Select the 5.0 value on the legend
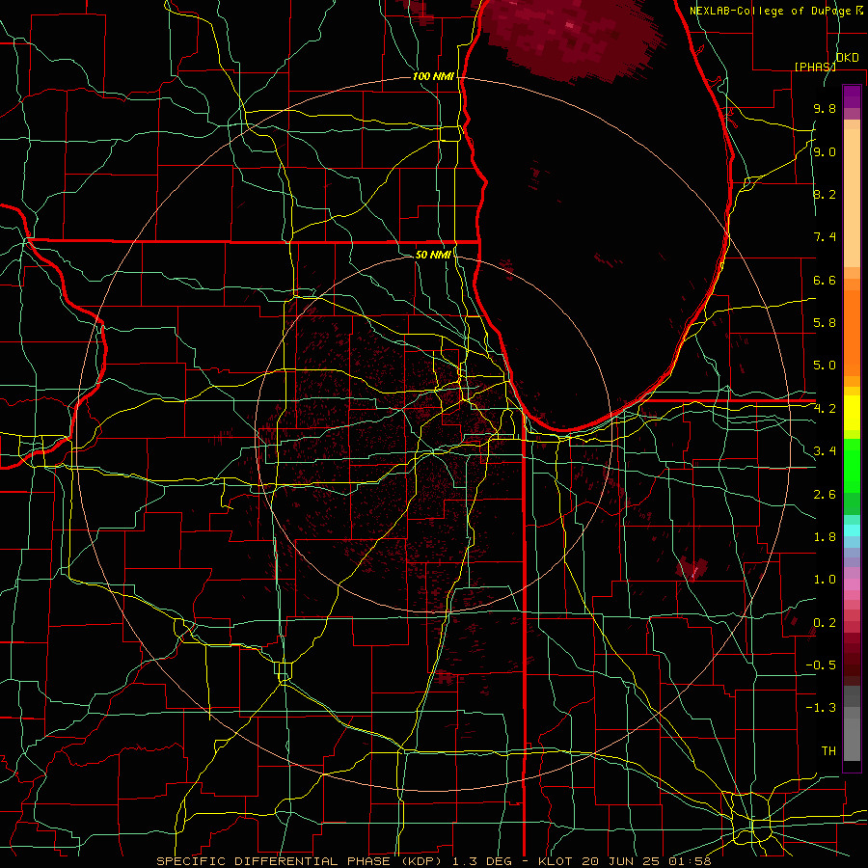The width and height of the screenshot is (868, 868). coord(825,366)
